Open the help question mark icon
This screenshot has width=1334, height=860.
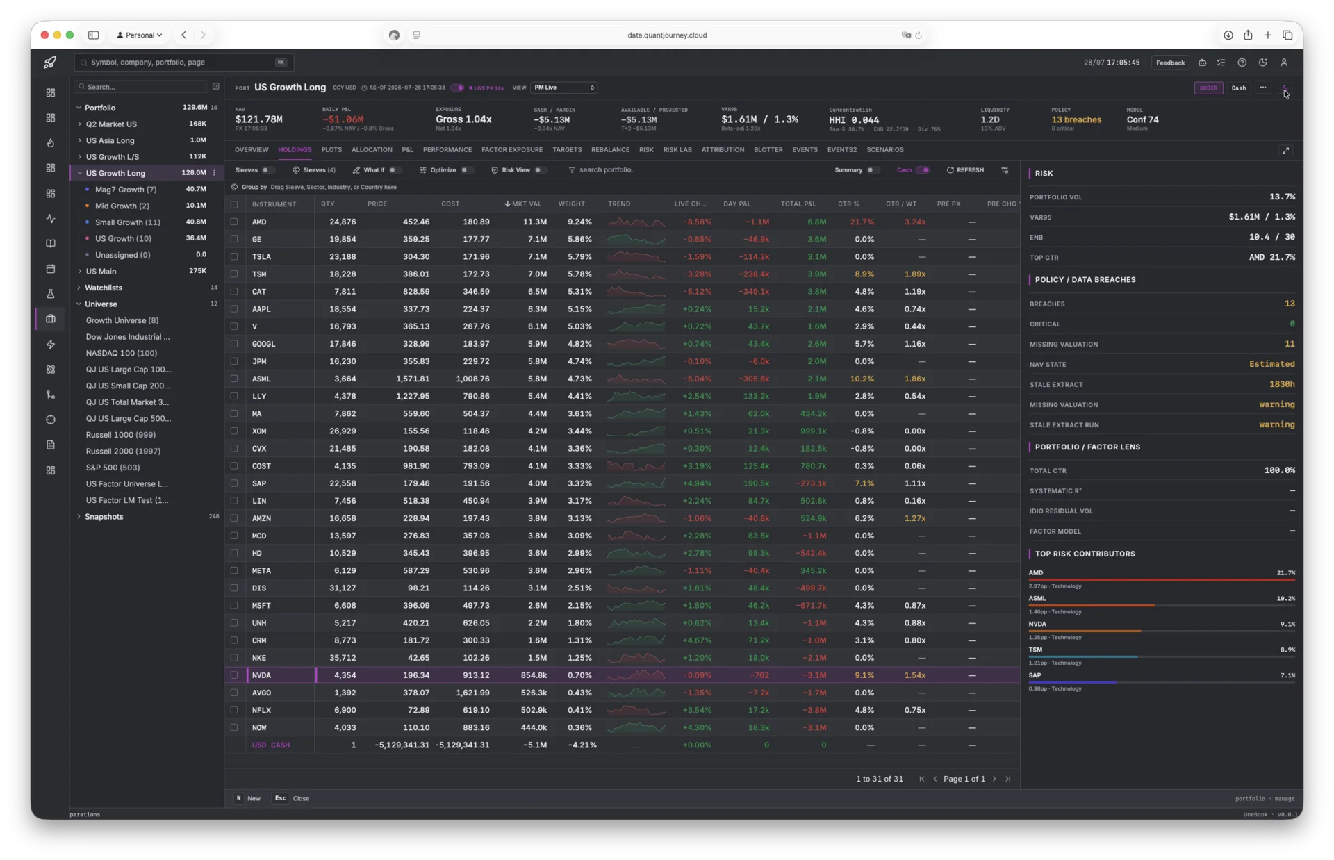tap(1242, 63)
